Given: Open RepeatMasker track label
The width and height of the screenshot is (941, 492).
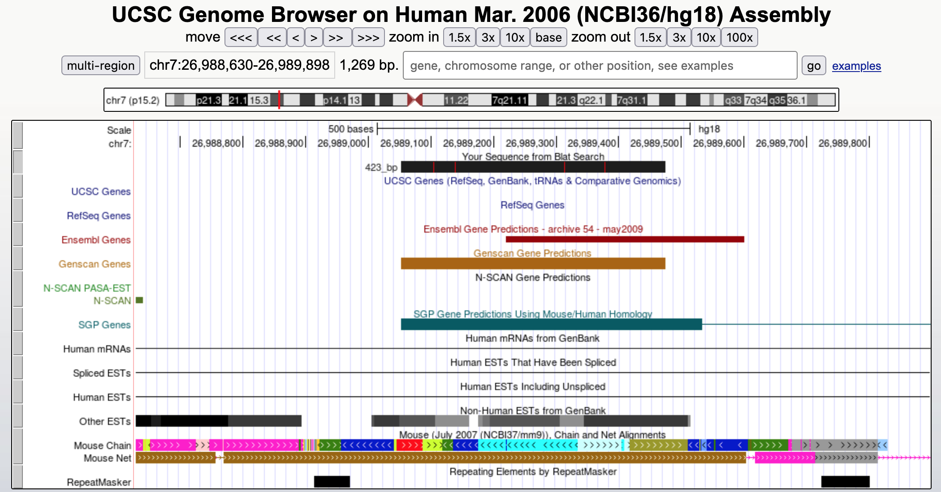Looking at the screenshot, I should (x=99, y=482).
